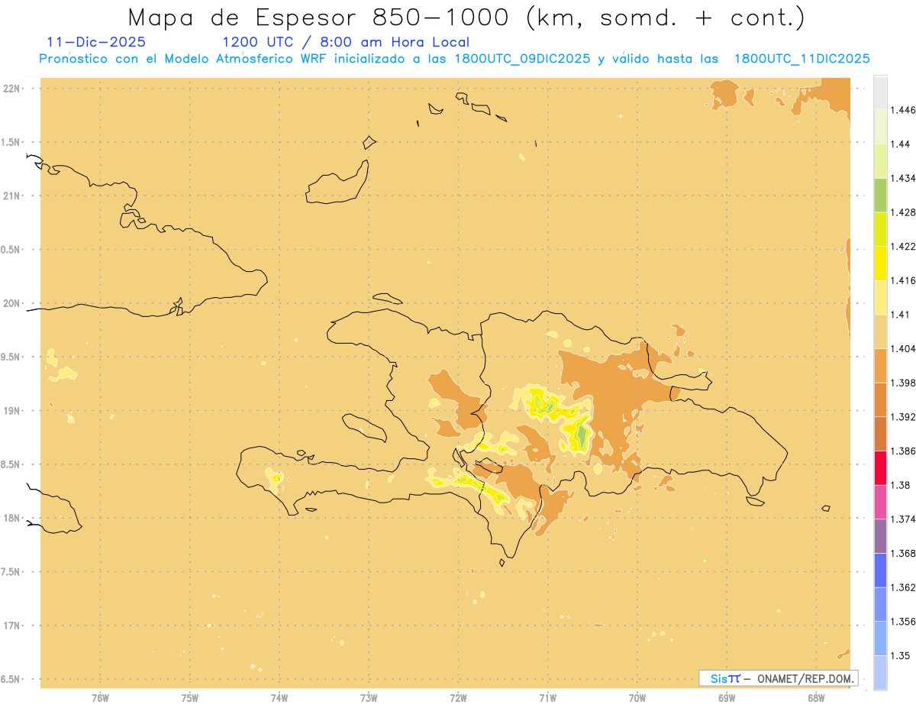Click the legend value "1.38"
The image size is (916, 708).
pyautogui.click(x=900, y=485)
